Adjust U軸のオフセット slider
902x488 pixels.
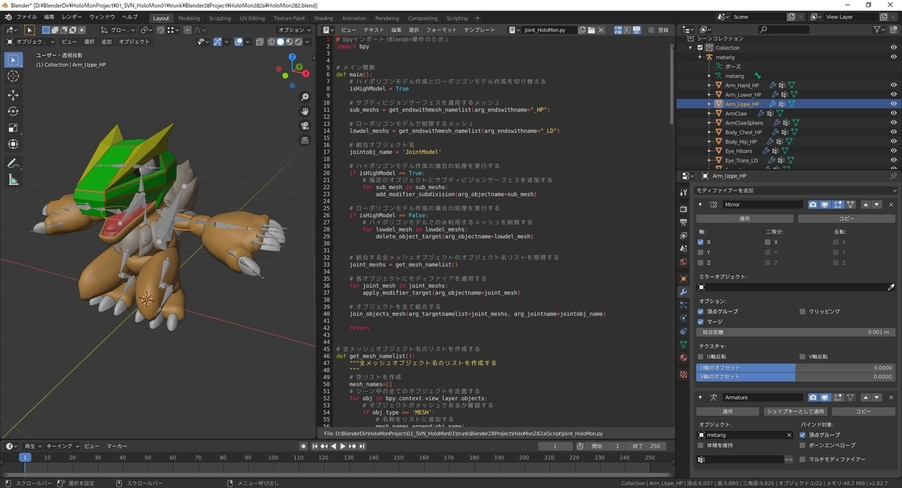tap(796, 368)
